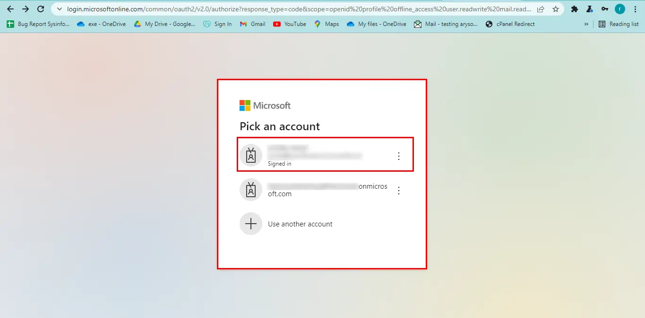Open the exe - OneDrive bookmark
Image resolution: width=645 pixels, height=318 pixels.
pyautogui.click(x=101, y=24)
